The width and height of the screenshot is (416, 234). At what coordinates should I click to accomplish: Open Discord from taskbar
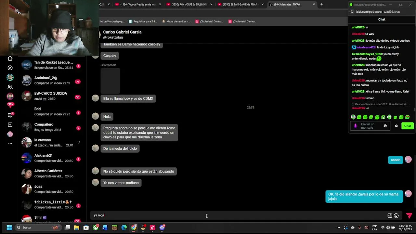point(162,227)
